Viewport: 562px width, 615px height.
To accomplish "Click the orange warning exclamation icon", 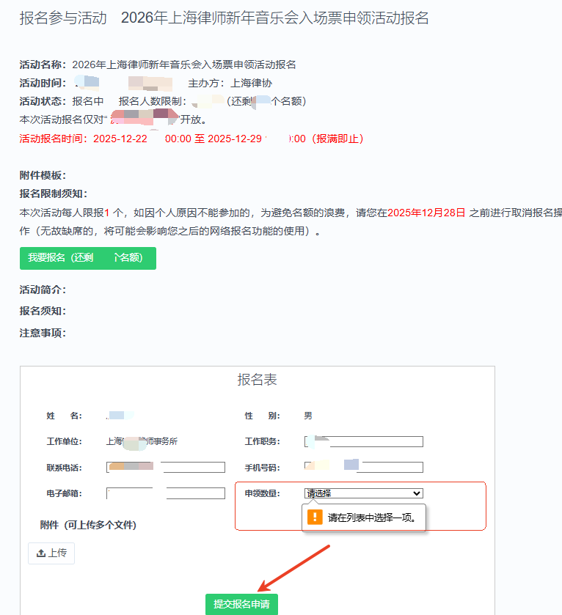I will pos(315,517).
